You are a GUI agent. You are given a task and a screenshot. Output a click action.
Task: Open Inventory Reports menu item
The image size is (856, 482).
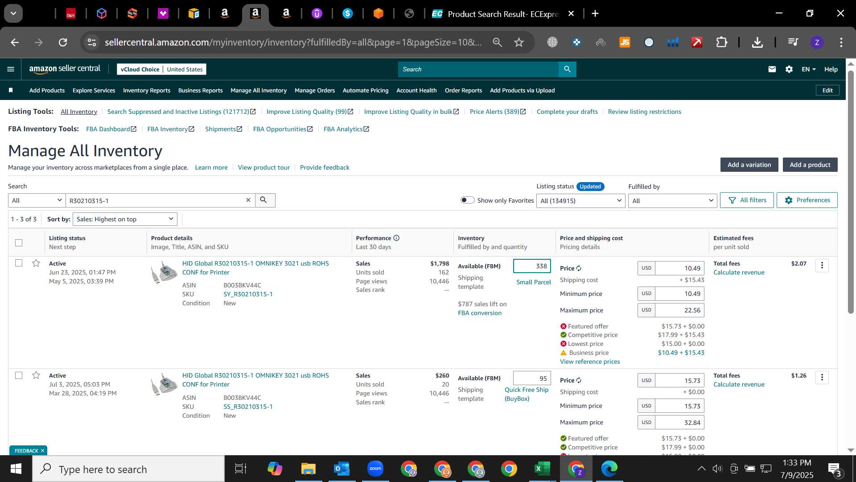click(x=147, y=90)
